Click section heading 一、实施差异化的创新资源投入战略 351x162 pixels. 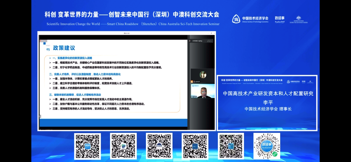click(72, 58)
